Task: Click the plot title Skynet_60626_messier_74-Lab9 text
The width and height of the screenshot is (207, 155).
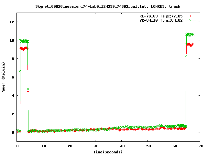Action: [108, 6]
